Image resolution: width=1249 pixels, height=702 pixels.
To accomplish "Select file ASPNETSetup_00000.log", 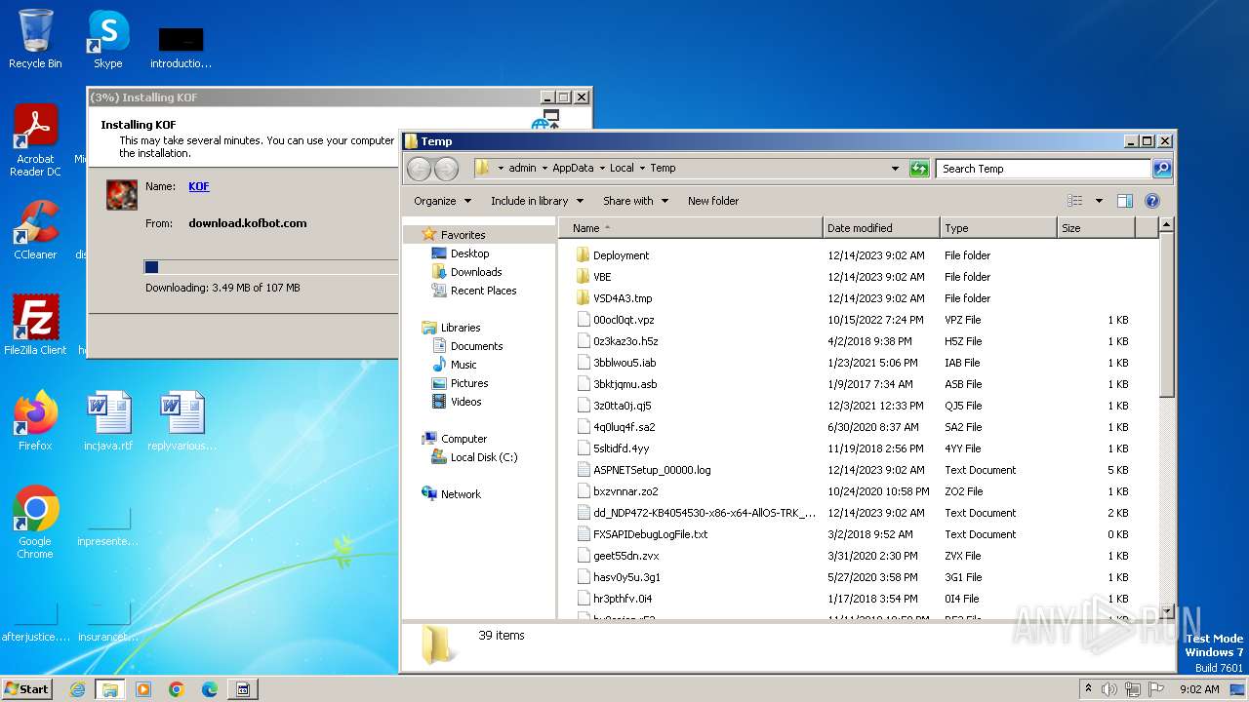I will (x=652, y=470).
